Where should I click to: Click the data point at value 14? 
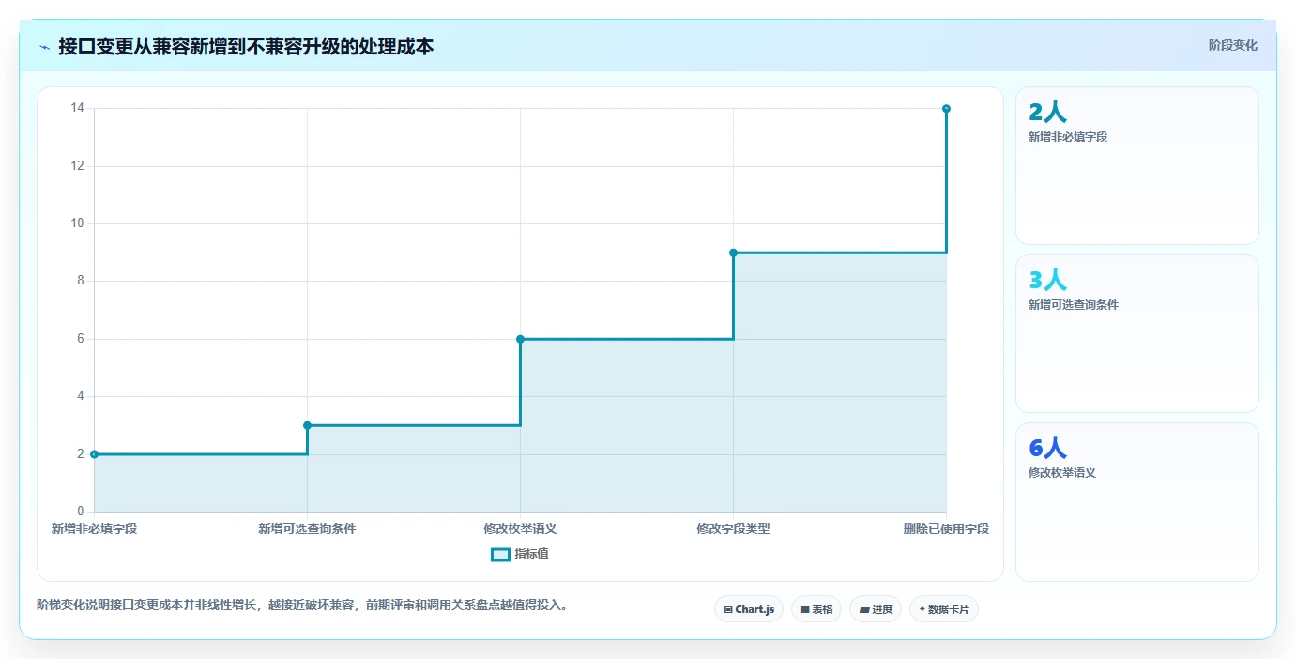click(946, 109)
